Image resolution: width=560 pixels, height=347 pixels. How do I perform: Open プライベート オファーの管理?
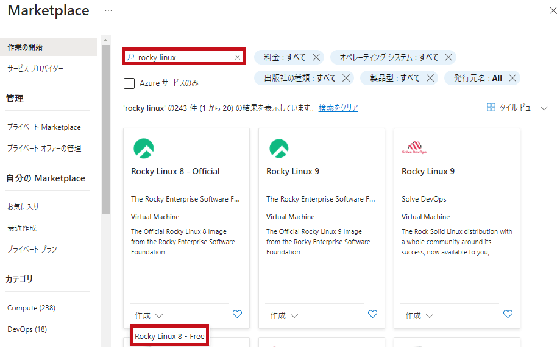tap(44, 149)
